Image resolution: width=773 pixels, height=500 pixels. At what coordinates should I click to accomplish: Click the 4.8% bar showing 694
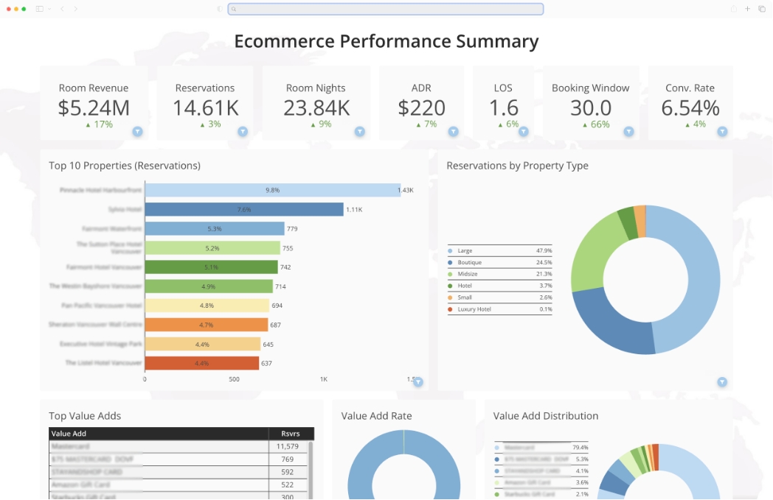[207, 306]
